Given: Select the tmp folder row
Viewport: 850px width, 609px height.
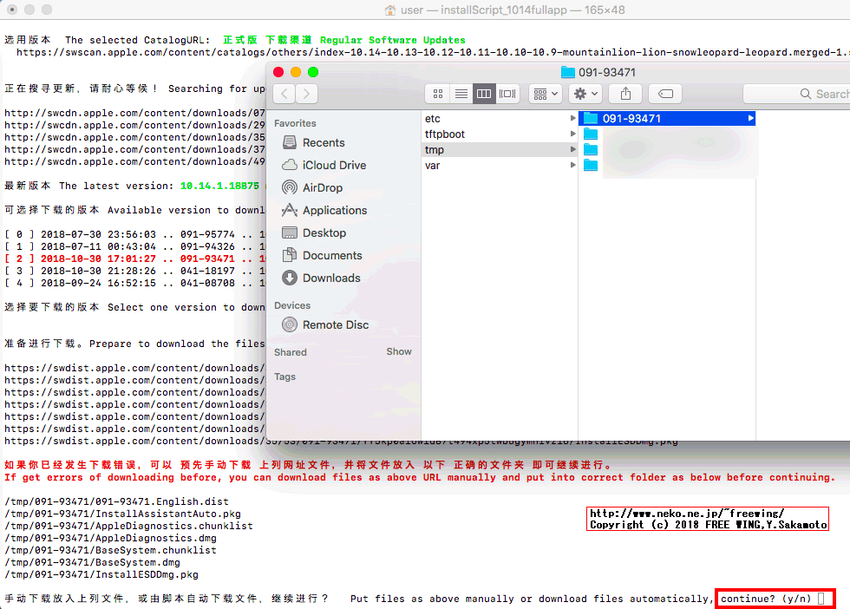Looking at the screenshot, I should (x=500, y=150).
